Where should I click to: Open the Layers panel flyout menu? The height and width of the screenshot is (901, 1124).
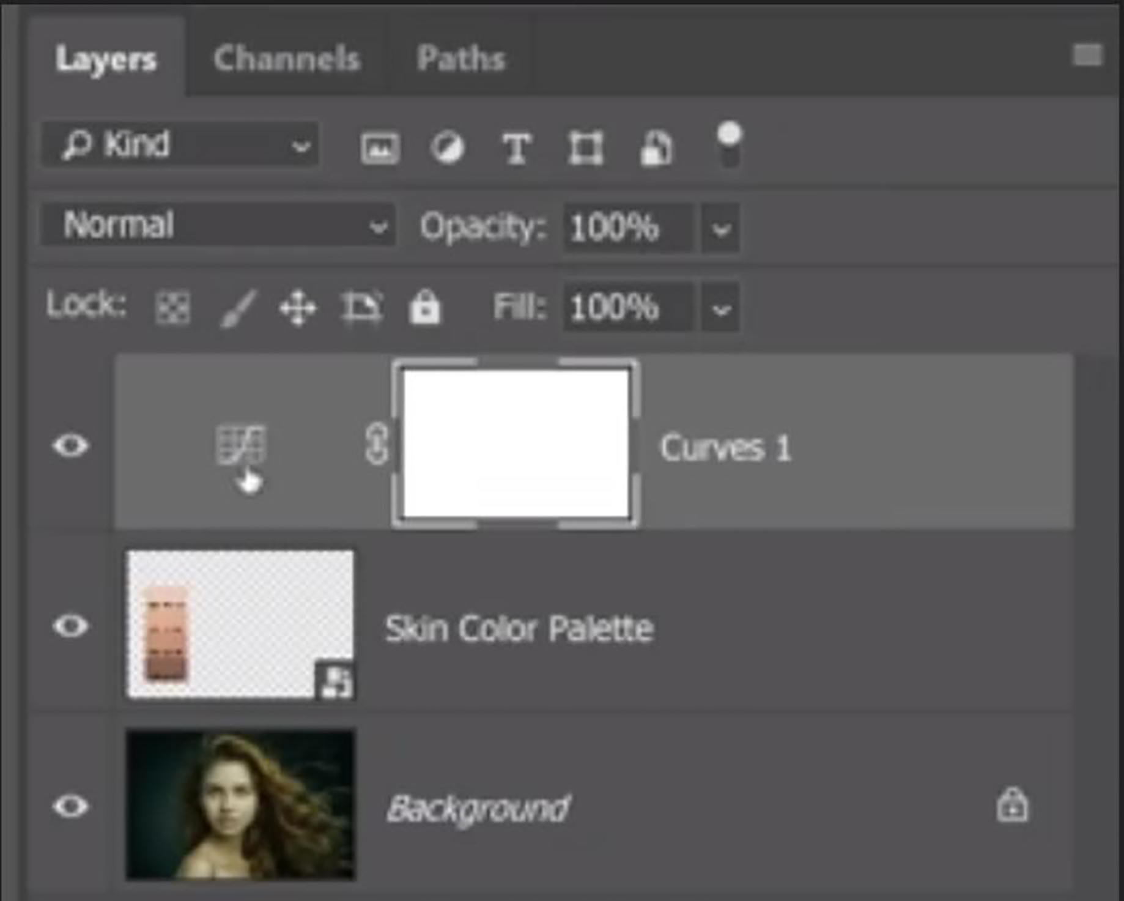[x=1087, y=55]
